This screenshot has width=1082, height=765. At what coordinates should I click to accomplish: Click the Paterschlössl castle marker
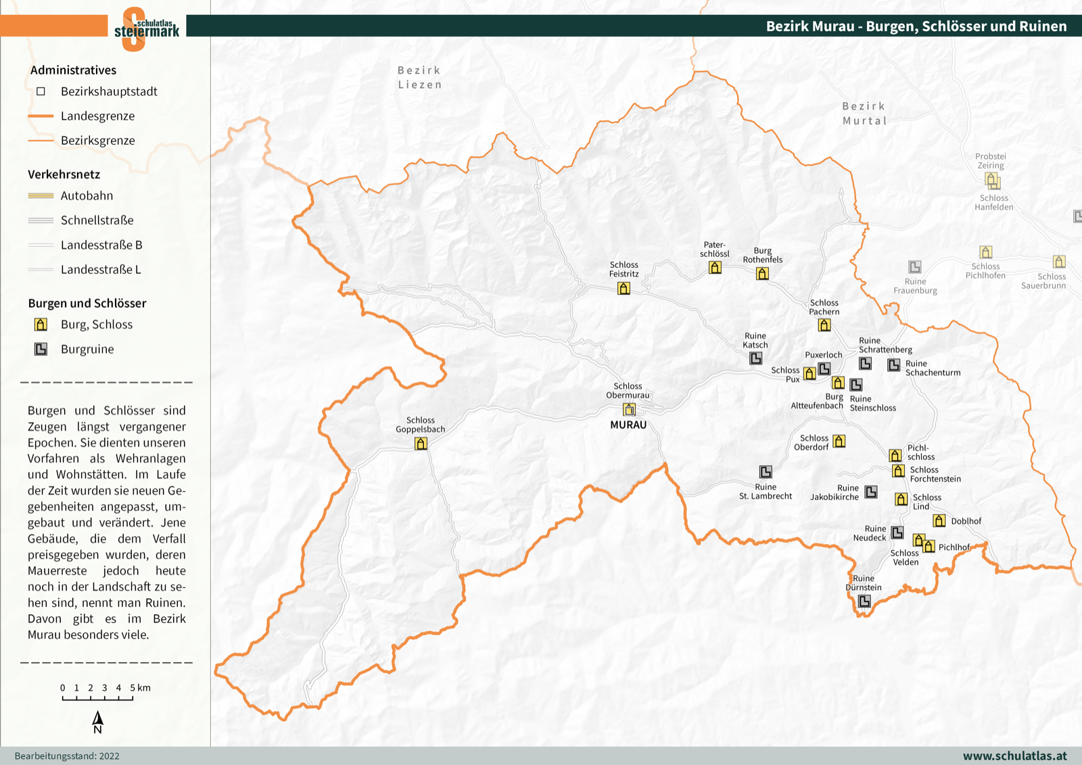point(715,267)
